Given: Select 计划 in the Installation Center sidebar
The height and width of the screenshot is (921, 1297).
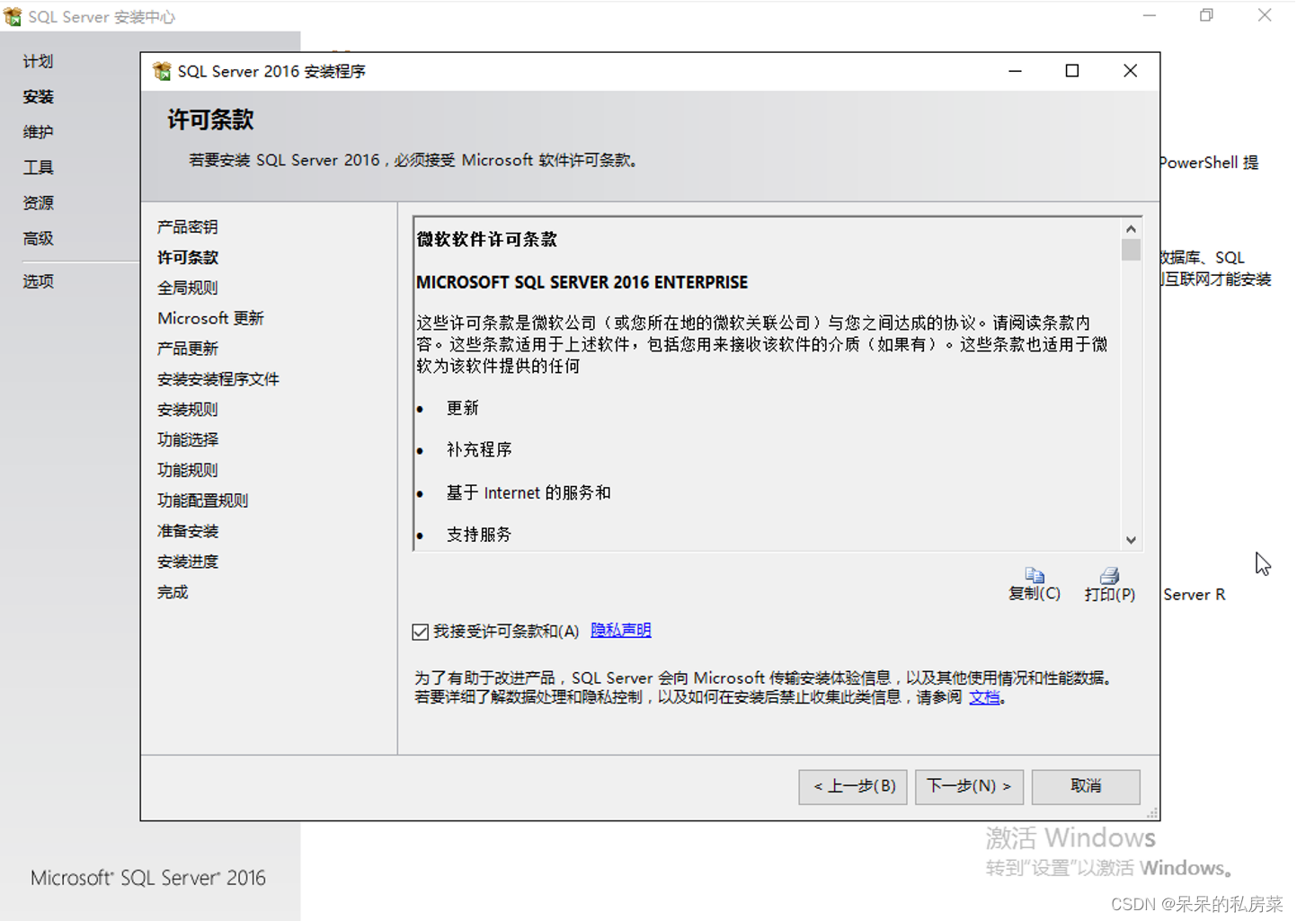Looking at the screenshot, I should (x=38, y=61).
